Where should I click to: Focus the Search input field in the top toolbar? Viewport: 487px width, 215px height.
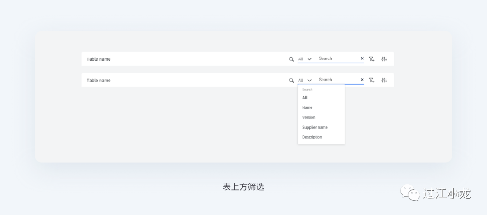tap(336, 58)
